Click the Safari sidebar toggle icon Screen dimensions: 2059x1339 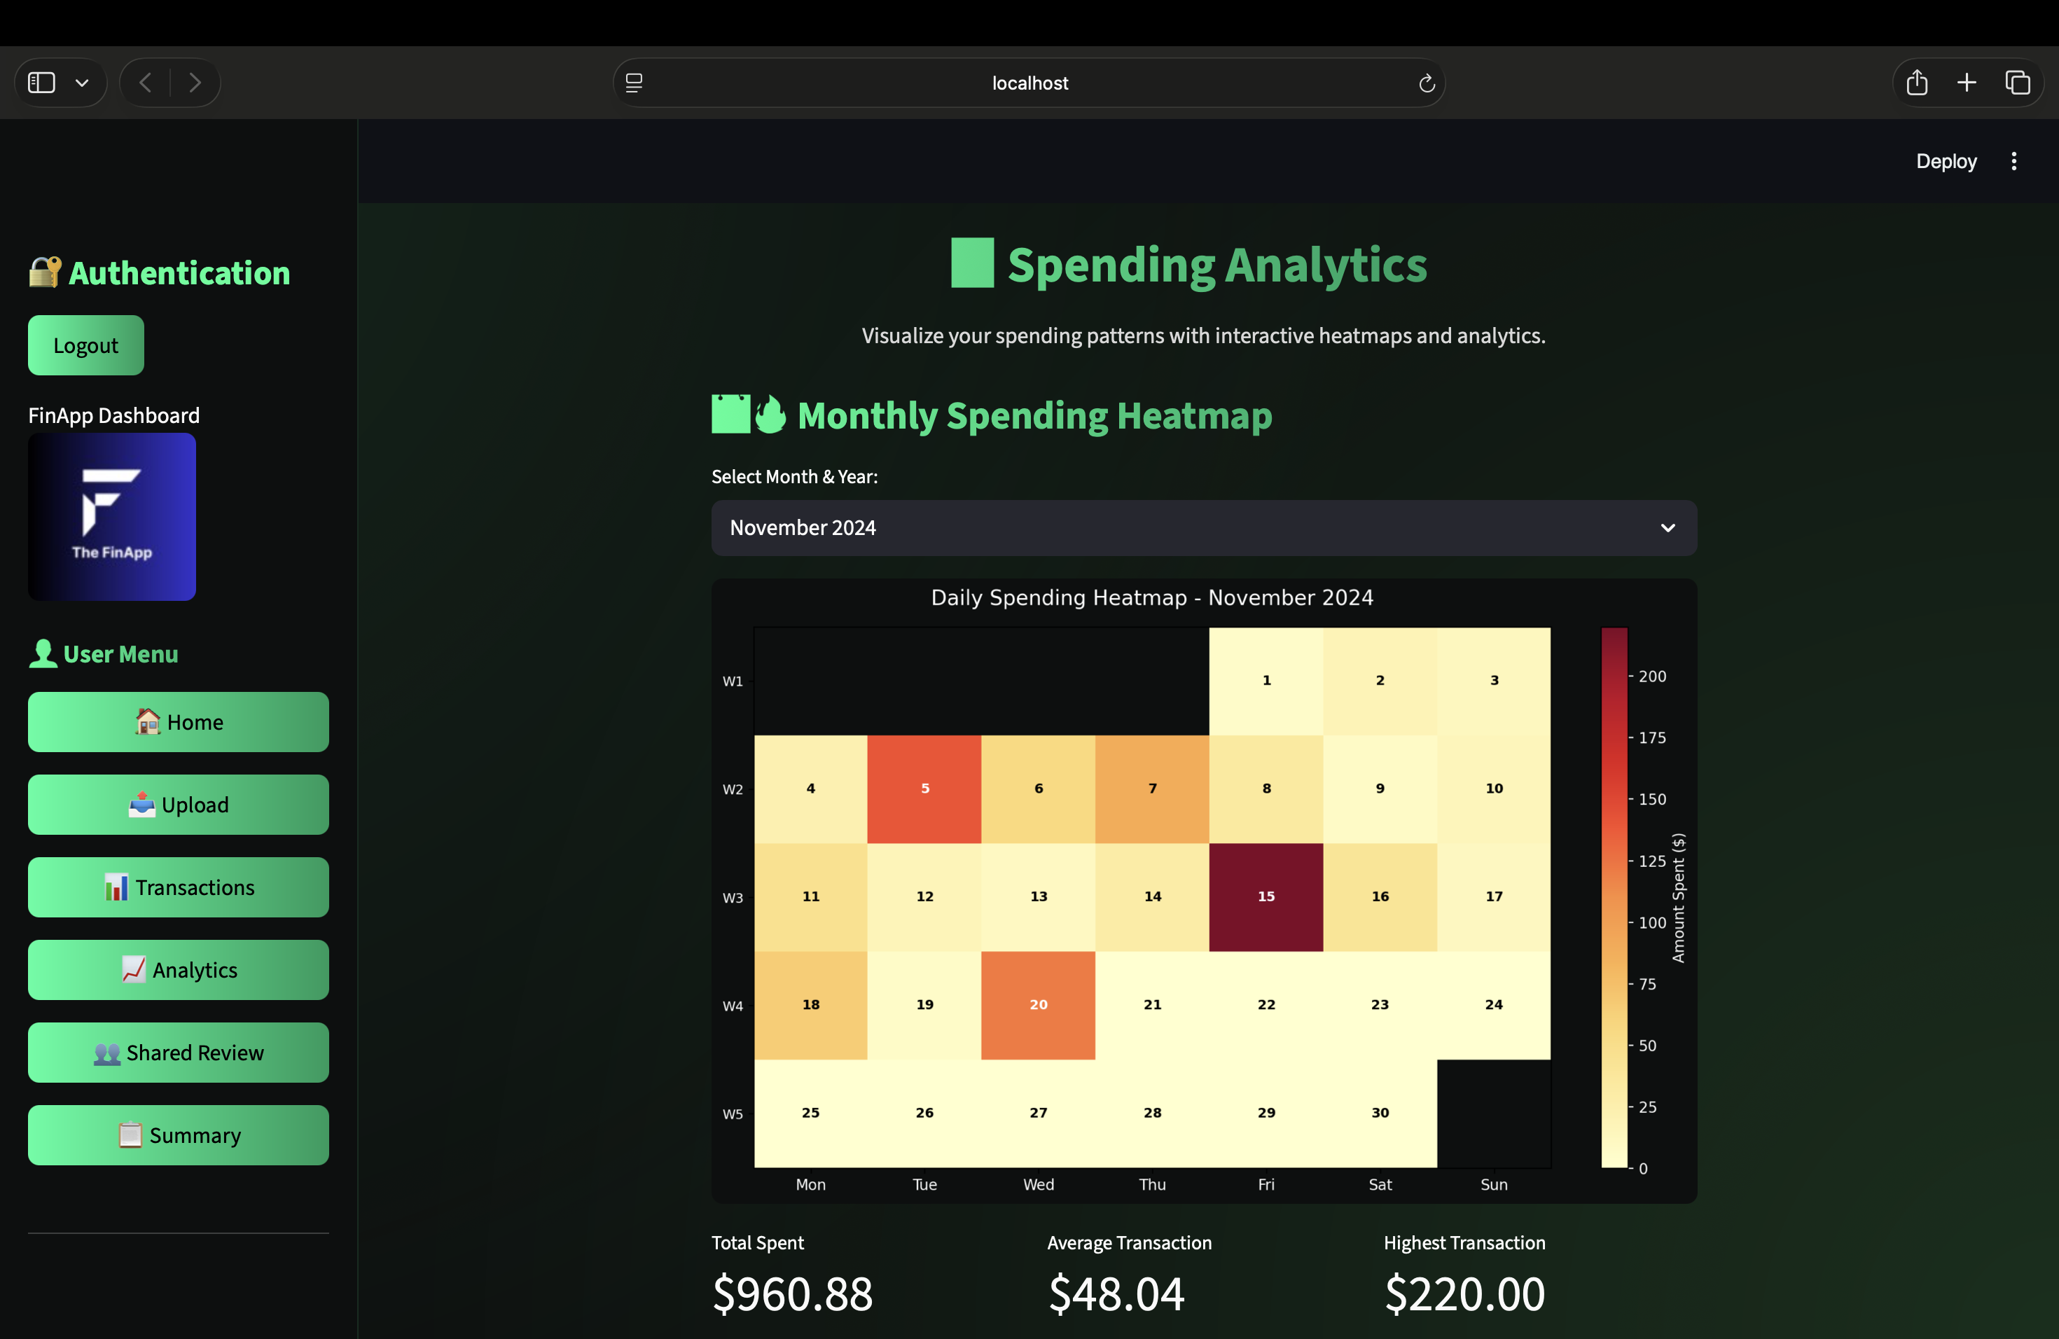(41, 83)
